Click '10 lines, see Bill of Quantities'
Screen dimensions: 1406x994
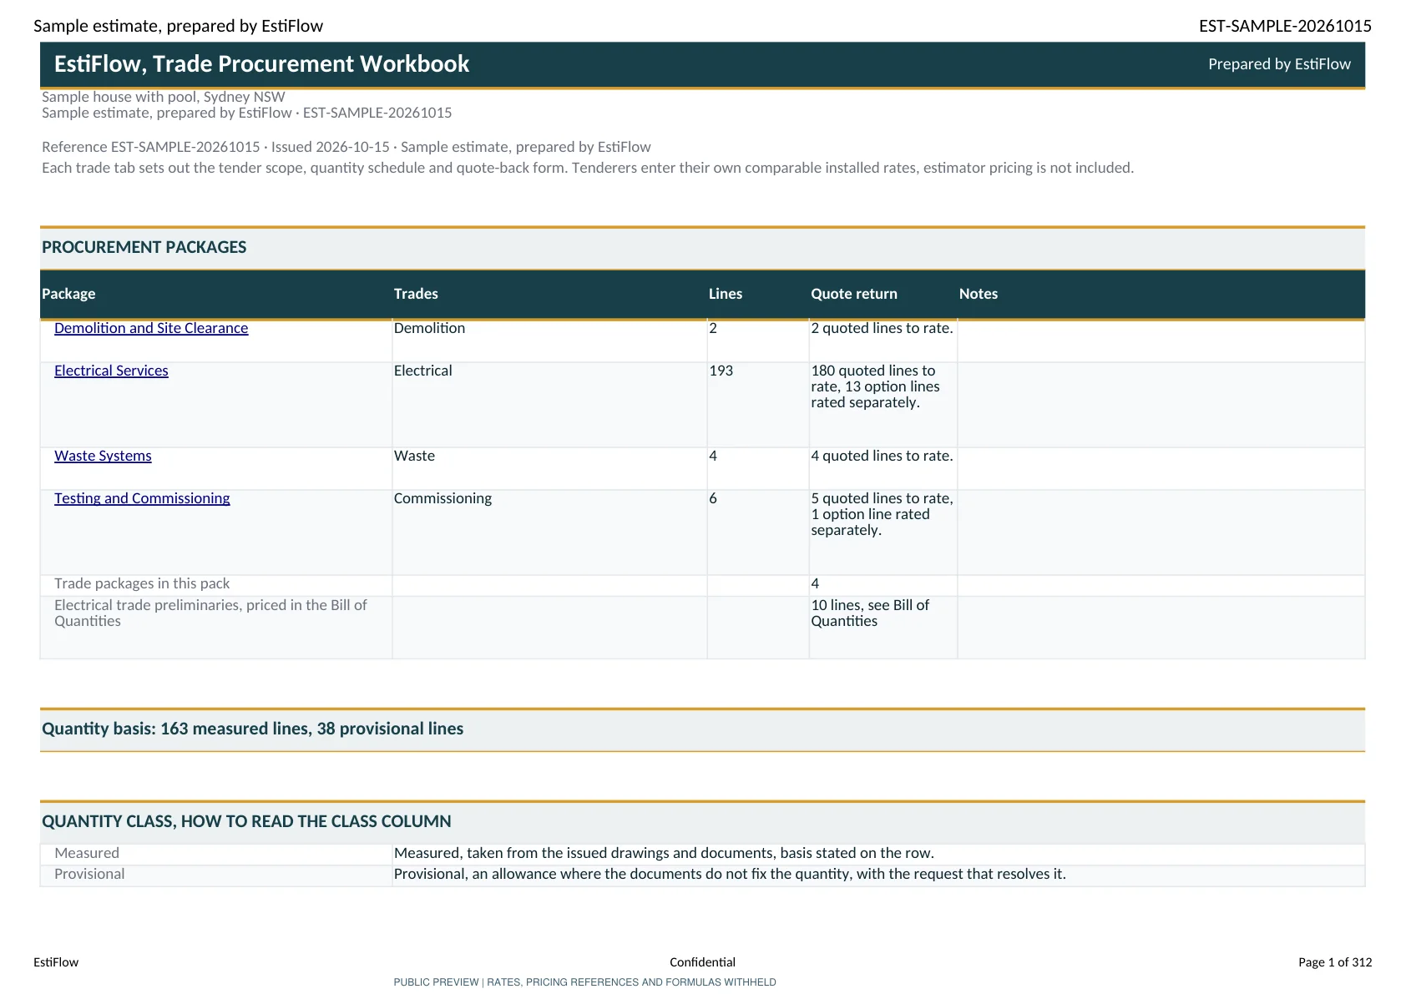click(x=870, y=613)
